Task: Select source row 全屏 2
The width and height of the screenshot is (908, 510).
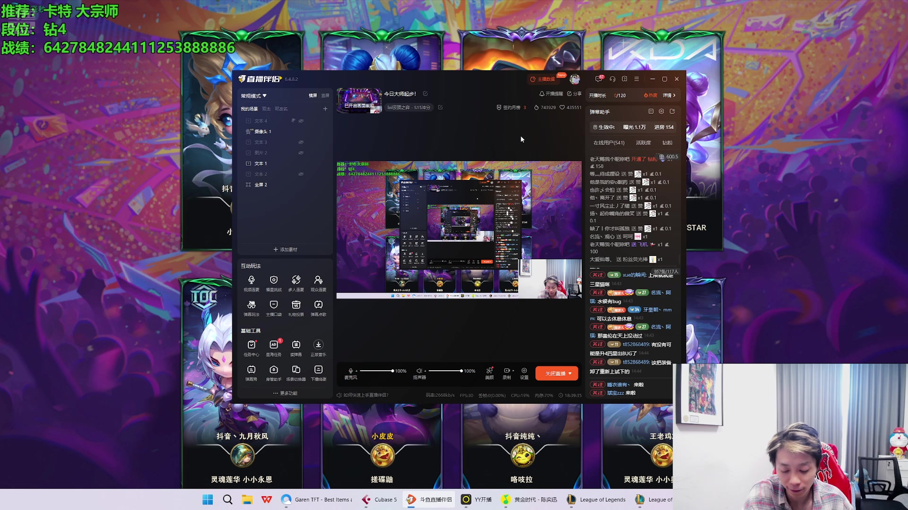Action: [284, 185]
